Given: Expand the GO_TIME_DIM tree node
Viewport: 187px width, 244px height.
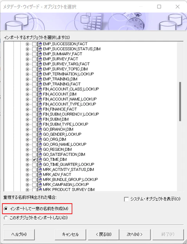Looking at the screenshot, I should (27, 160).
